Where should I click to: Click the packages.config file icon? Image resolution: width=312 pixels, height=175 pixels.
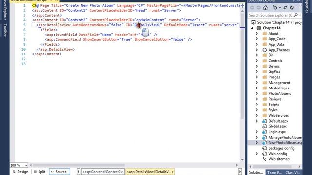(x=264, y=148)
